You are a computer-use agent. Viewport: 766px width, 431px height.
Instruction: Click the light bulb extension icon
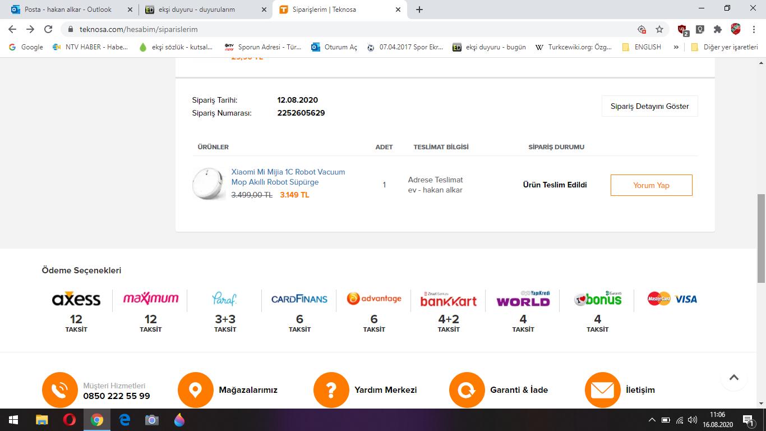(x=700, y=29)
